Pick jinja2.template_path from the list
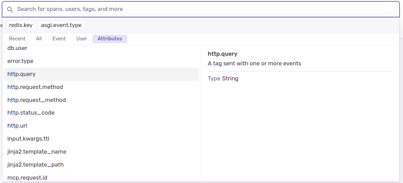403x183 pixels. point(35,165)
